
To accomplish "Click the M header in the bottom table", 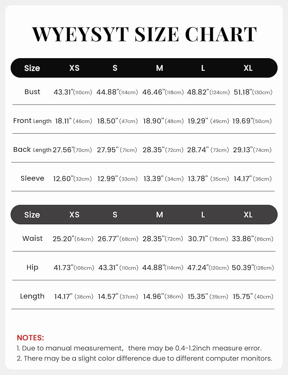I will [160, 214].
